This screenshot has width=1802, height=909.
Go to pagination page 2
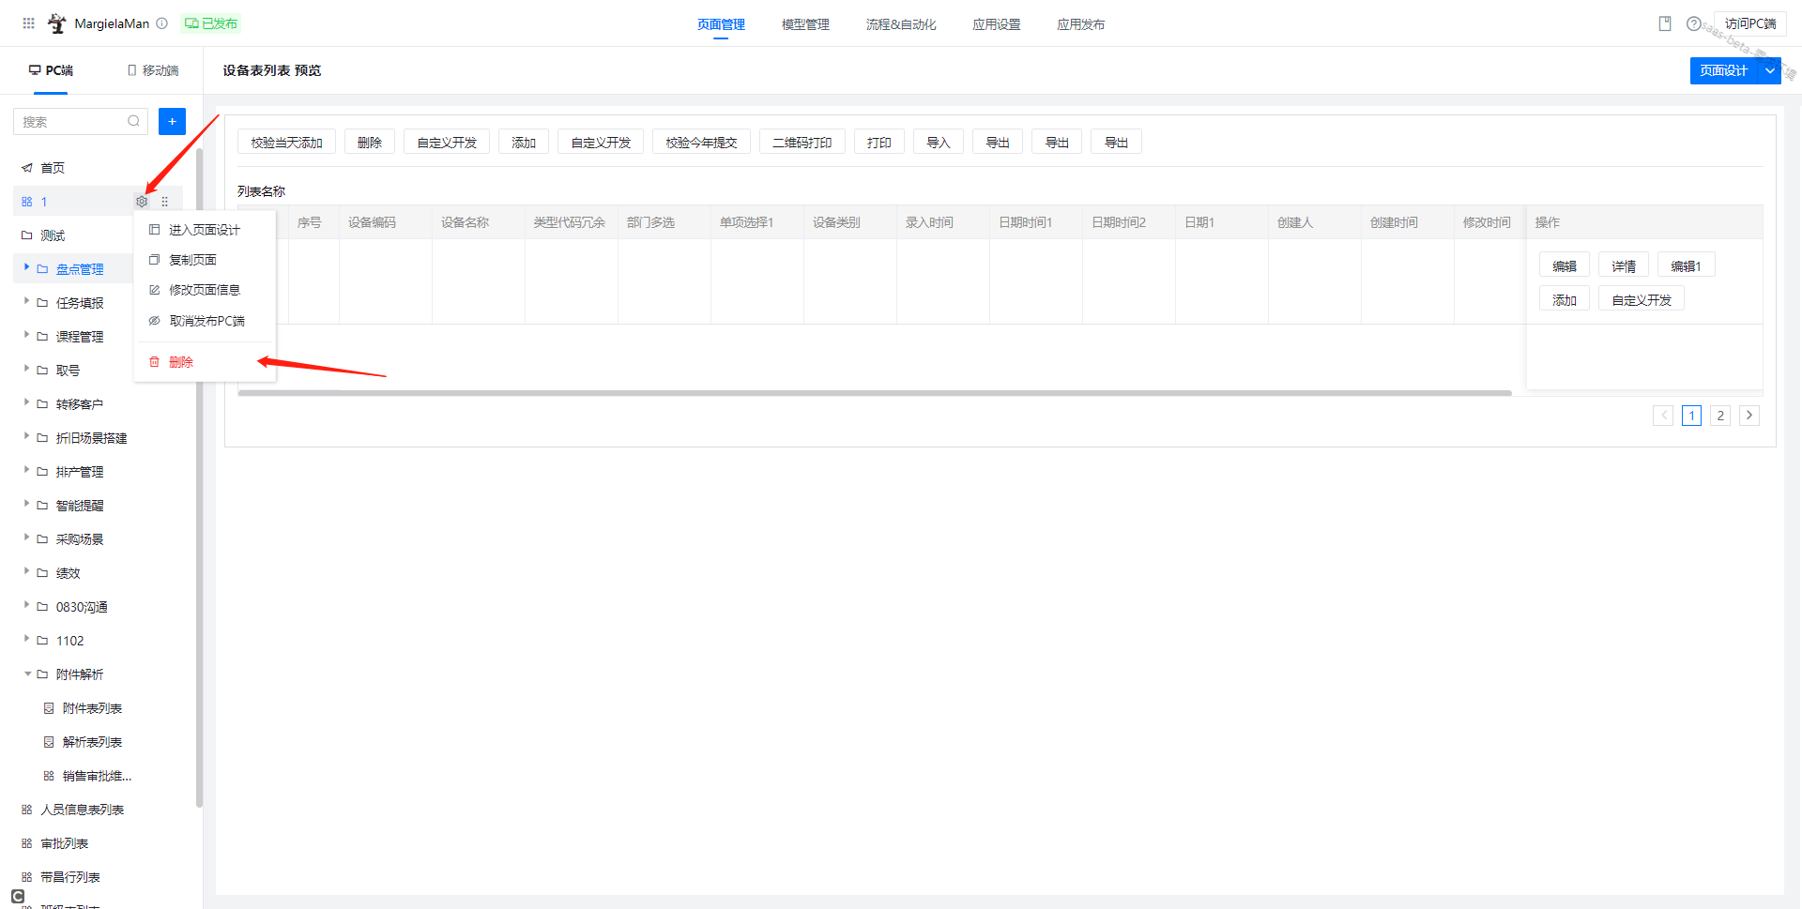pos(1720,416)
